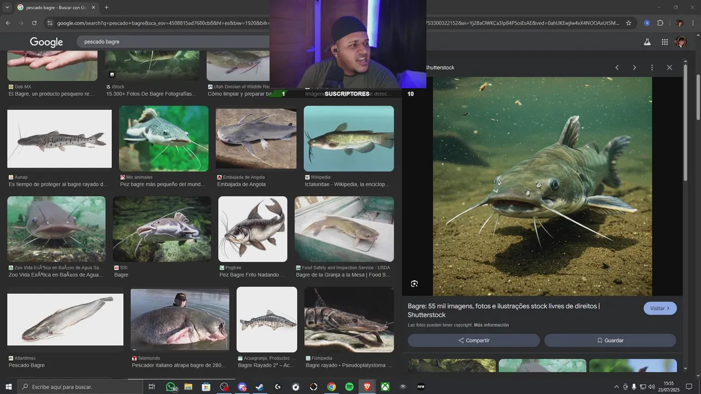Open the tab search dropdown arrow
Image resolution: width=701 pixels, height=394 pixels.
7,8
